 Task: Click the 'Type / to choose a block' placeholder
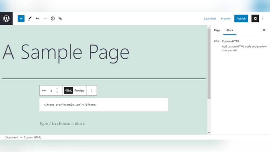(62, 124)
